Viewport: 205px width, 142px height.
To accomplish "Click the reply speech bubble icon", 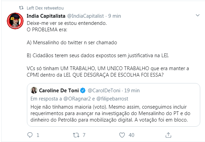I will (x=30, y=135).
